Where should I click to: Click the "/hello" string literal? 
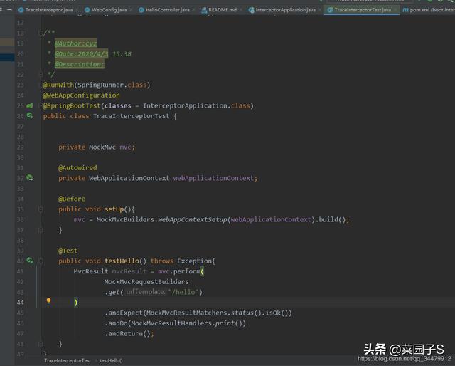183,292
